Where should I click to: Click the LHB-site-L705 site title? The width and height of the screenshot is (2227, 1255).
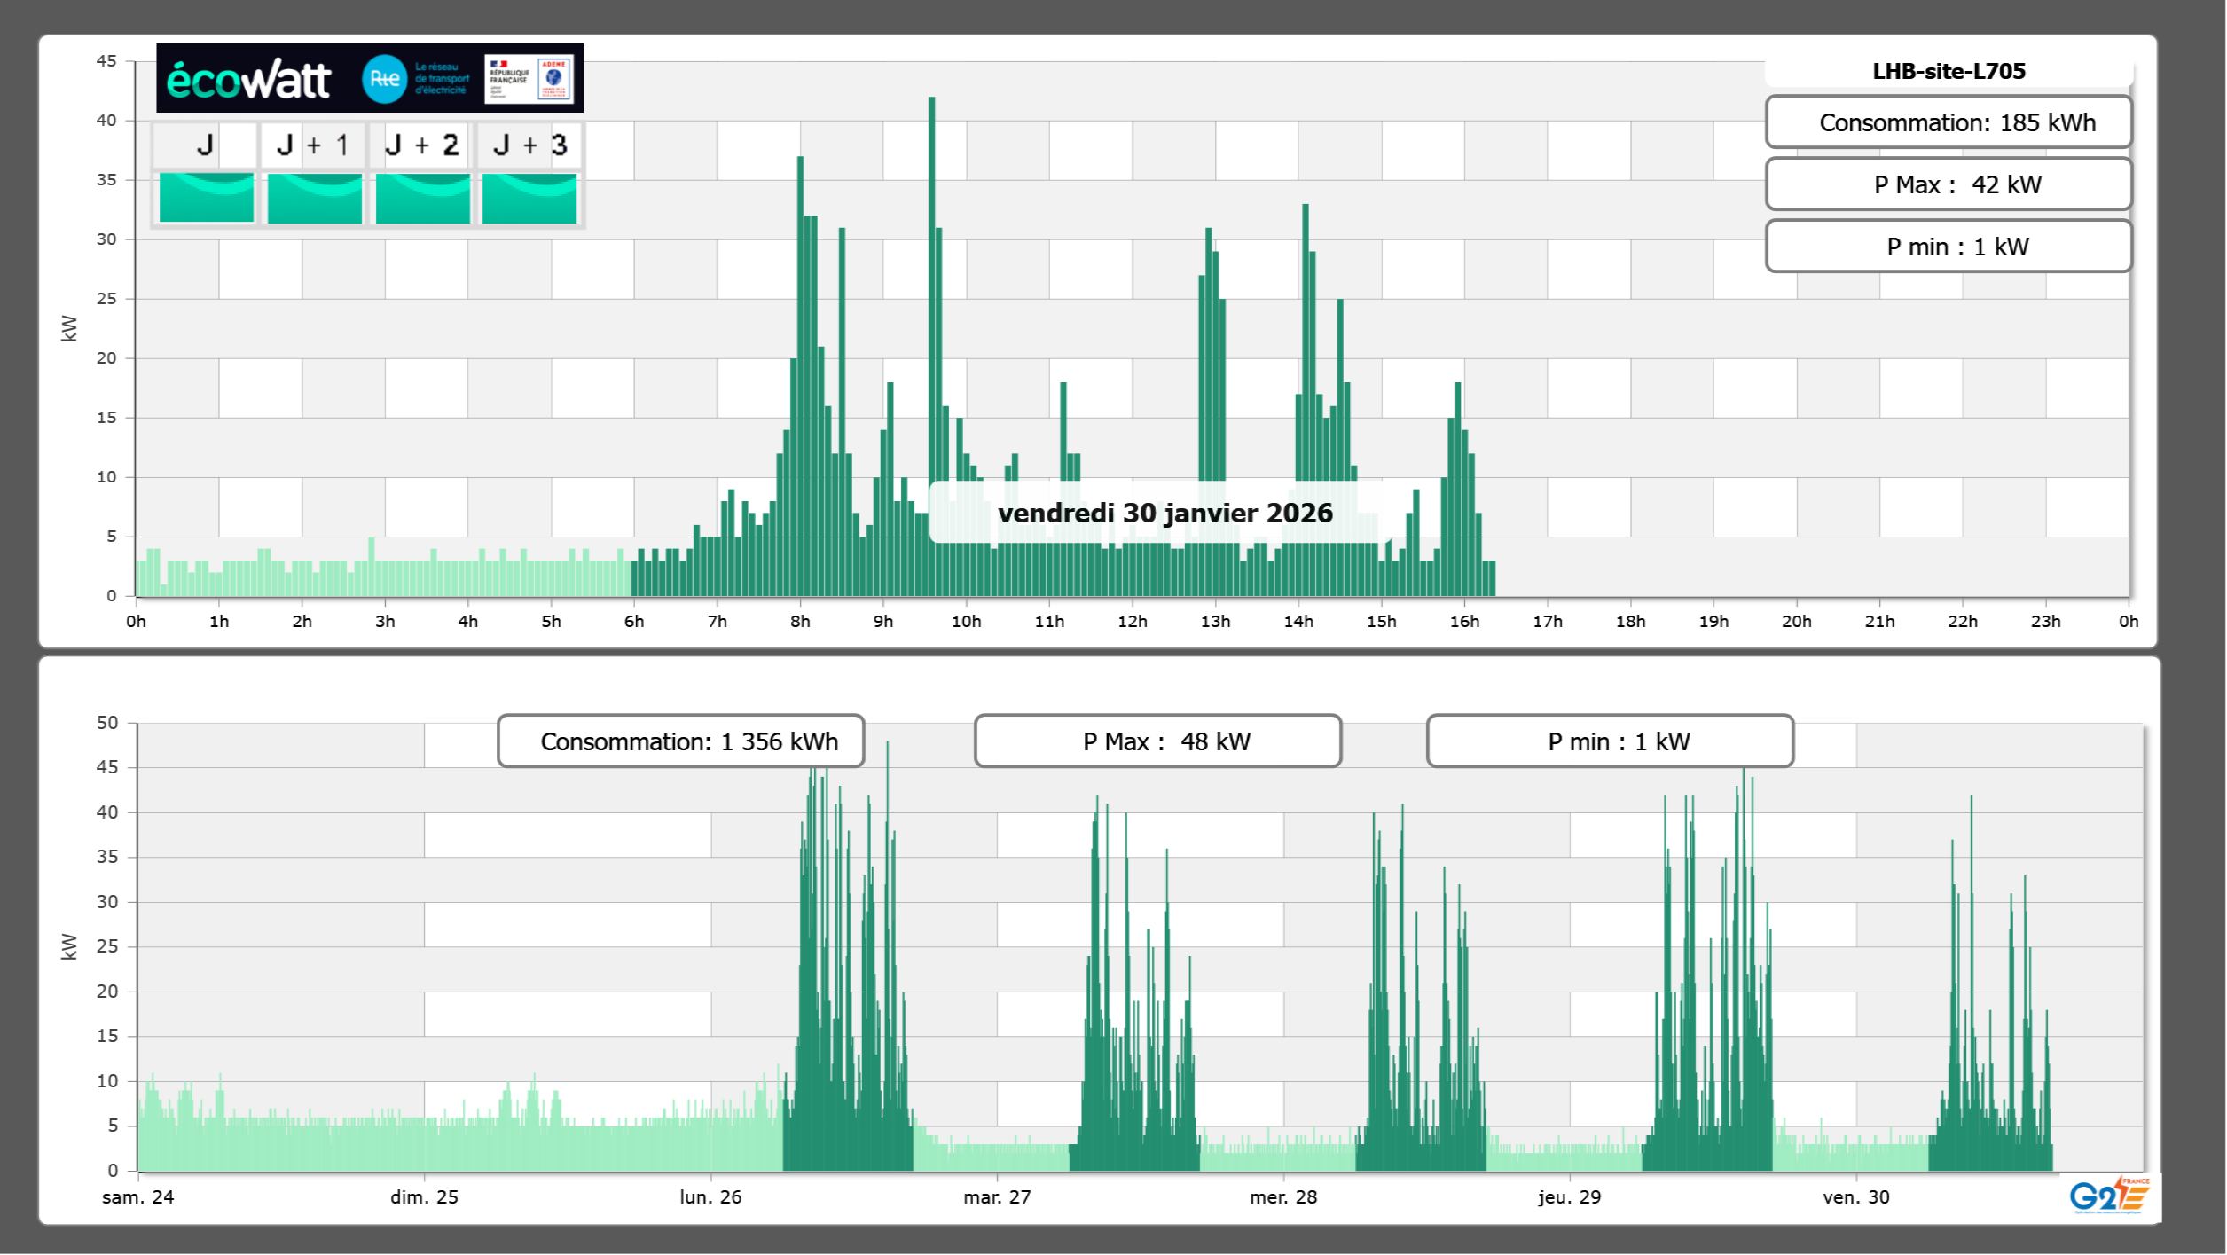coord(1949,71)
